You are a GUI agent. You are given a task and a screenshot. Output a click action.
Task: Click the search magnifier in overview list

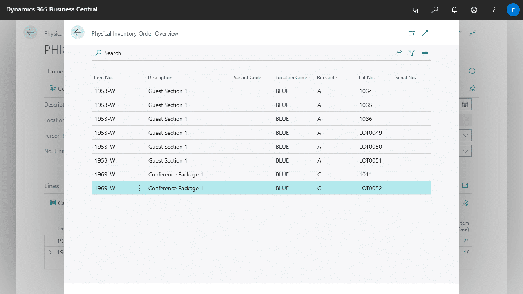(98, 53)
